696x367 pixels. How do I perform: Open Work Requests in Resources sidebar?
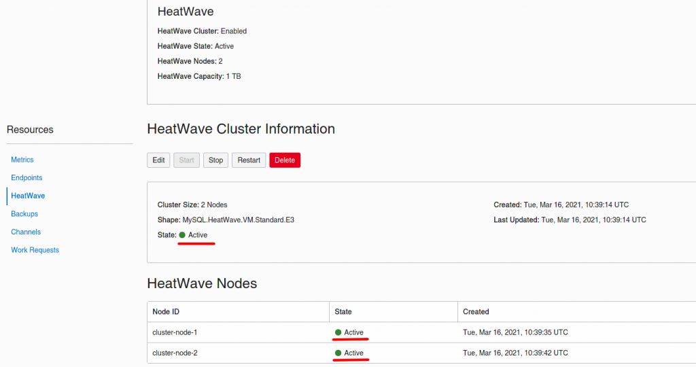(35, 250)
